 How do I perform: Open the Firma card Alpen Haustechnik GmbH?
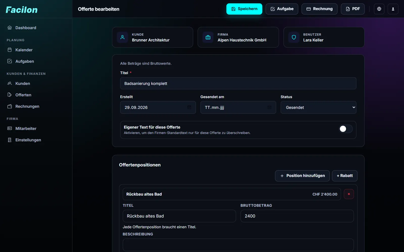[x=238, y=37]
